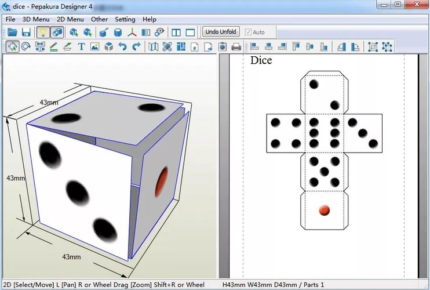Open the Setting menu
The height and width of the screenshot is (290, 430).
pyautogui.click(x=125, y=19)
